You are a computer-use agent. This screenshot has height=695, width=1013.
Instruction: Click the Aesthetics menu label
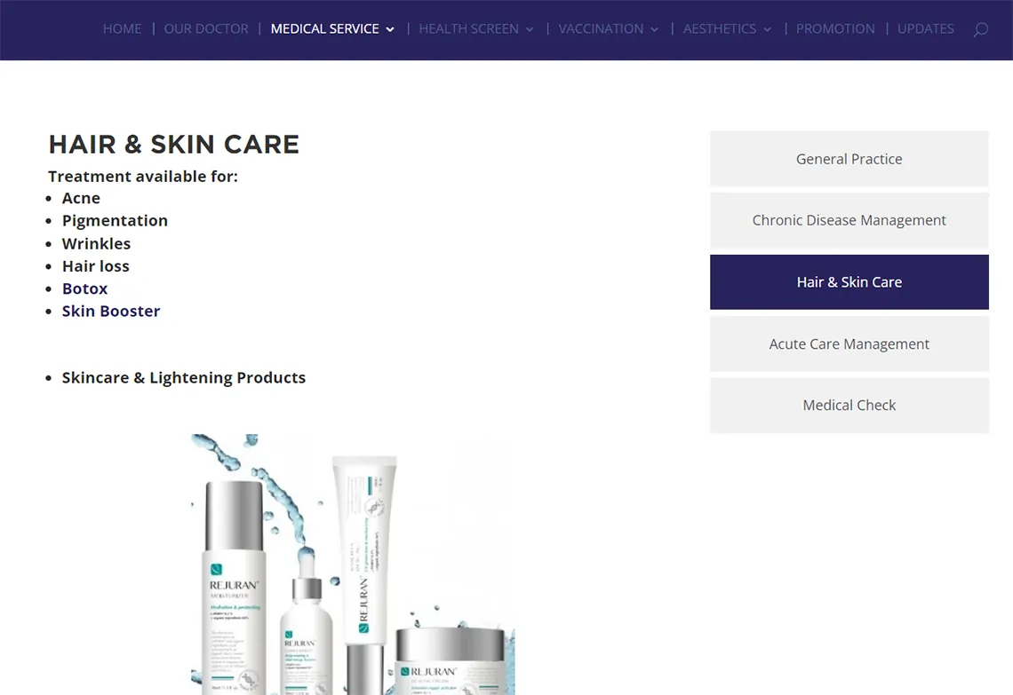[x=720, y=29]
